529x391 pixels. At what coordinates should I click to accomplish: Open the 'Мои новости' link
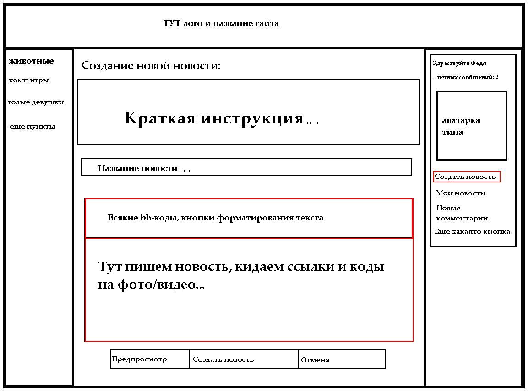(460, 193)
